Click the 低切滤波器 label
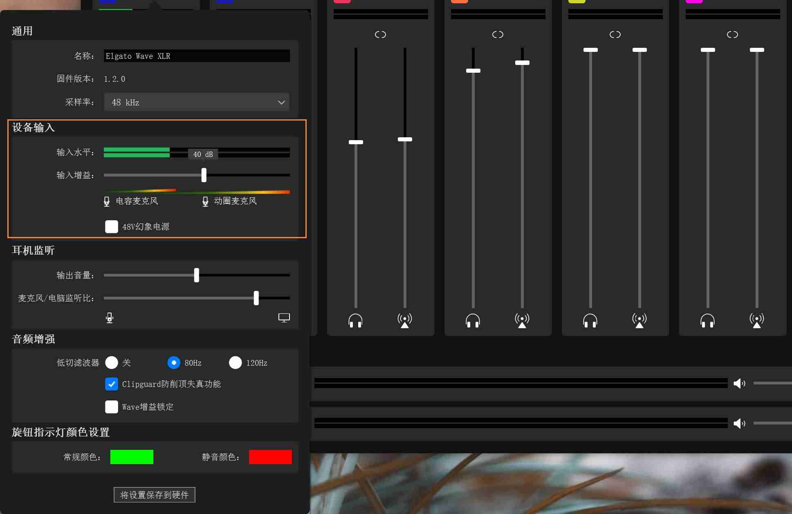Image resolution: width=792 pixels, height=514 pixels. pos(78,363)
